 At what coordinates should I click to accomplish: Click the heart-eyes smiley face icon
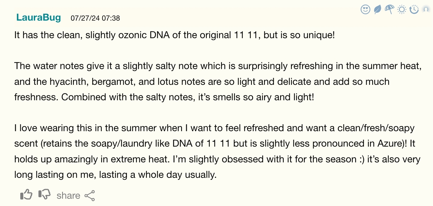365,10
